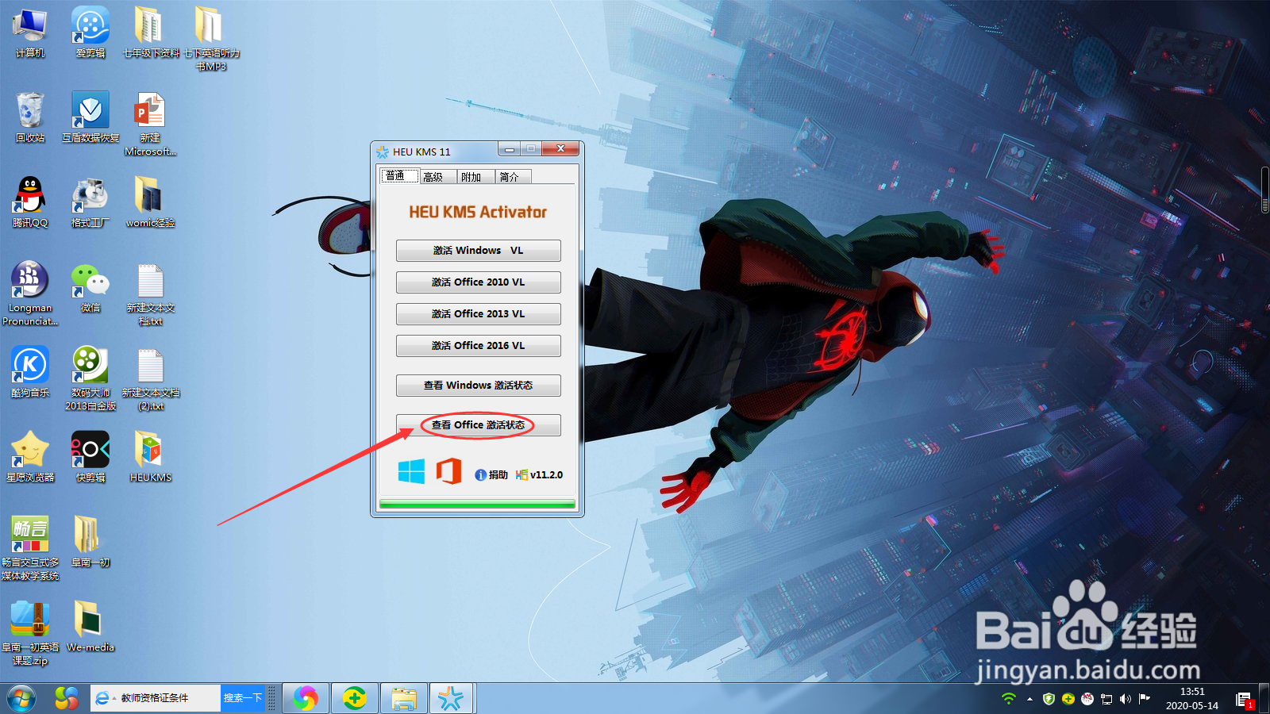Select the 畅言交互式多媒体教学系统 shortcut
This screenshot has height=714, width=1270.
pyautogui.click(x=30, y=548)
